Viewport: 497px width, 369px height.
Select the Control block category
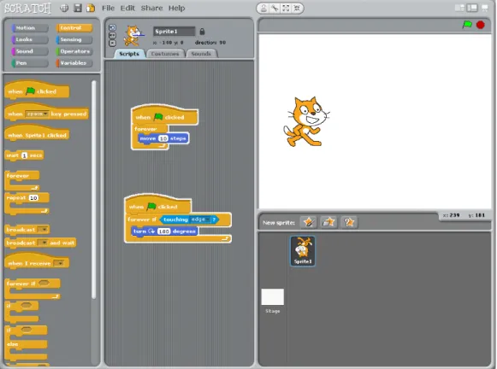tap(74, 28)
